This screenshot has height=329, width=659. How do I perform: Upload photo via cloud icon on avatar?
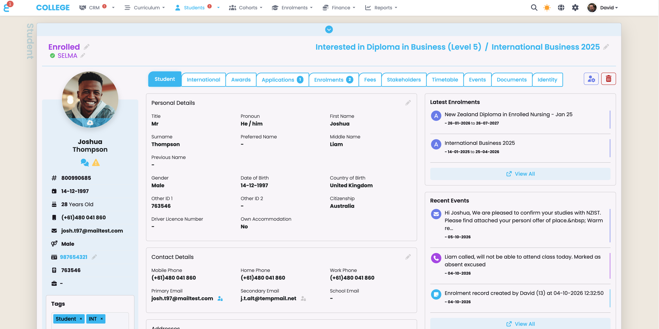(90, 123)
